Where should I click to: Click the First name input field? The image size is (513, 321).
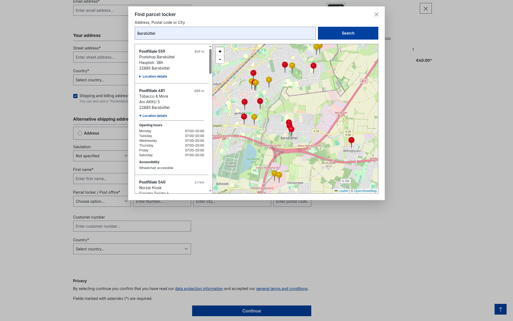[101, 179]
